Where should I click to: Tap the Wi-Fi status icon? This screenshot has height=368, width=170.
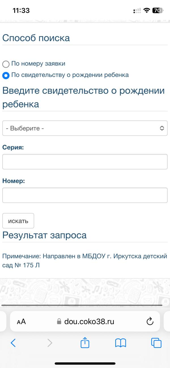point(146,10)
